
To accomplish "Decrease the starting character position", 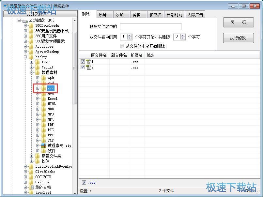I will [x=130, y=38].
